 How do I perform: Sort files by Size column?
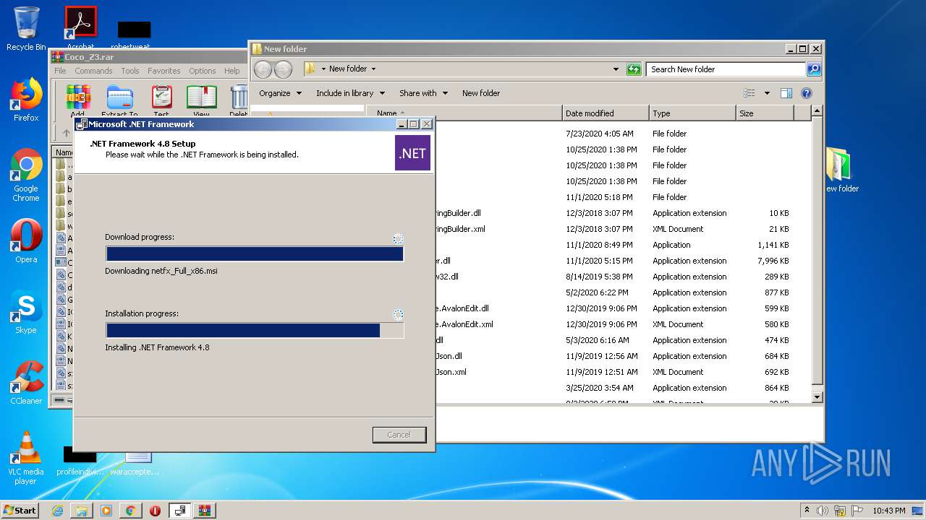(x=765, y=113)
